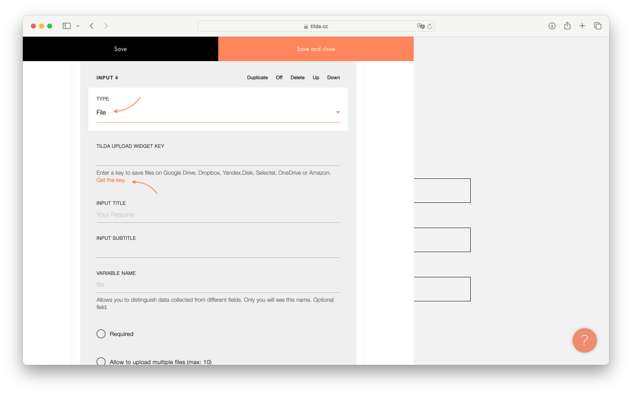Click the back navigation arrow
This screenshot has width=632, height=395.
click(91, 26)
